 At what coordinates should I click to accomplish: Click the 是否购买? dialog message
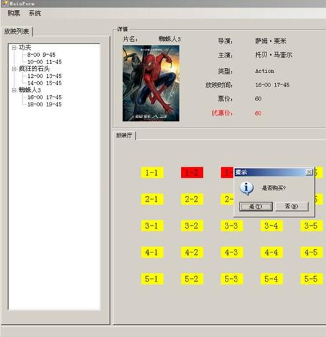pos(274,188)
